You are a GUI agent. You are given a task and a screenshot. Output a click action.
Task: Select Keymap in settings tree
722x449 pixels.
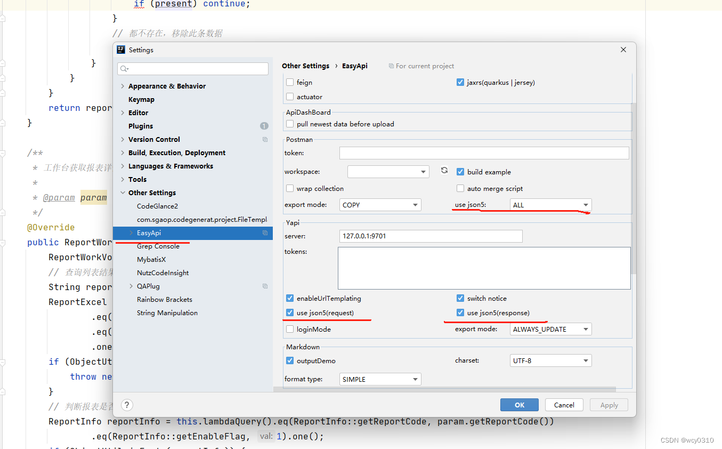coord(141,100)
